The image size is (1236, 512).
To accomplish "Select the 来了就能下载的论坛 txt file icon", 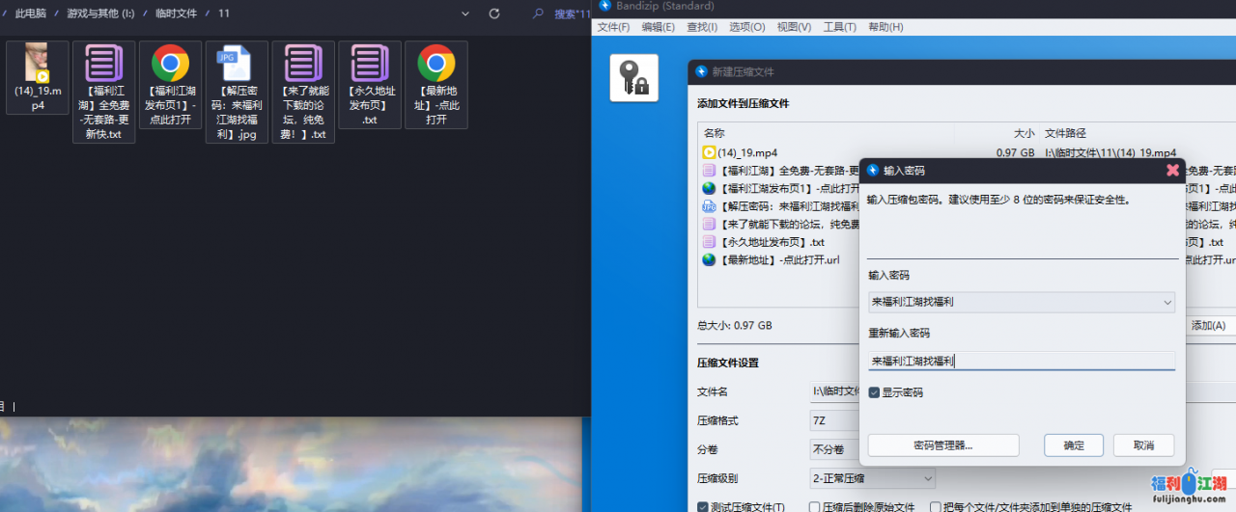I will [x=303, y=64].
